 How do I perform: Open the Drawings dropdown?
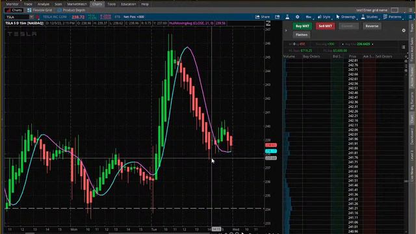pos(346,17)
